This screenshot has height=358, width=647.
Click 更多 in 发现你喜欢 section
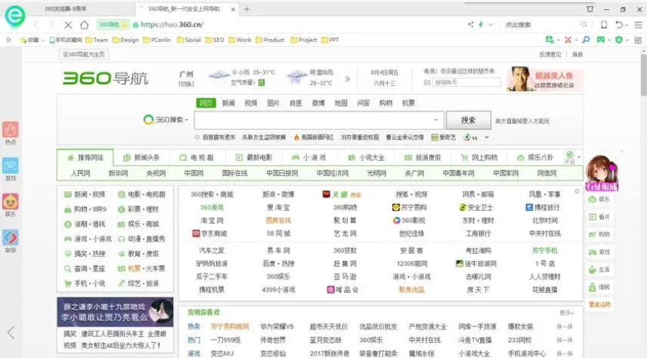click(567, 313)
